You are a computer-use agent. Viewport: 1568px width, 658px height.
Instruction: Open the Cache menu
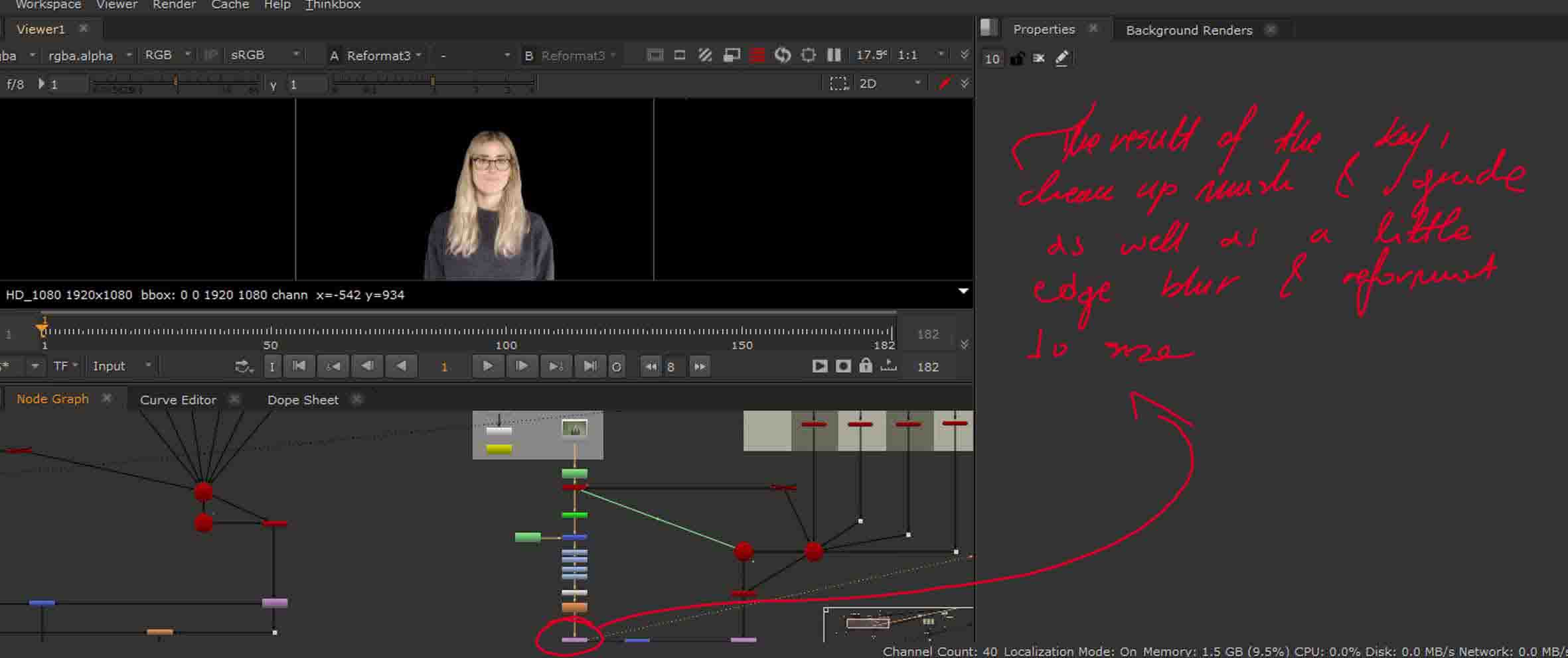(x=230, y=5)
